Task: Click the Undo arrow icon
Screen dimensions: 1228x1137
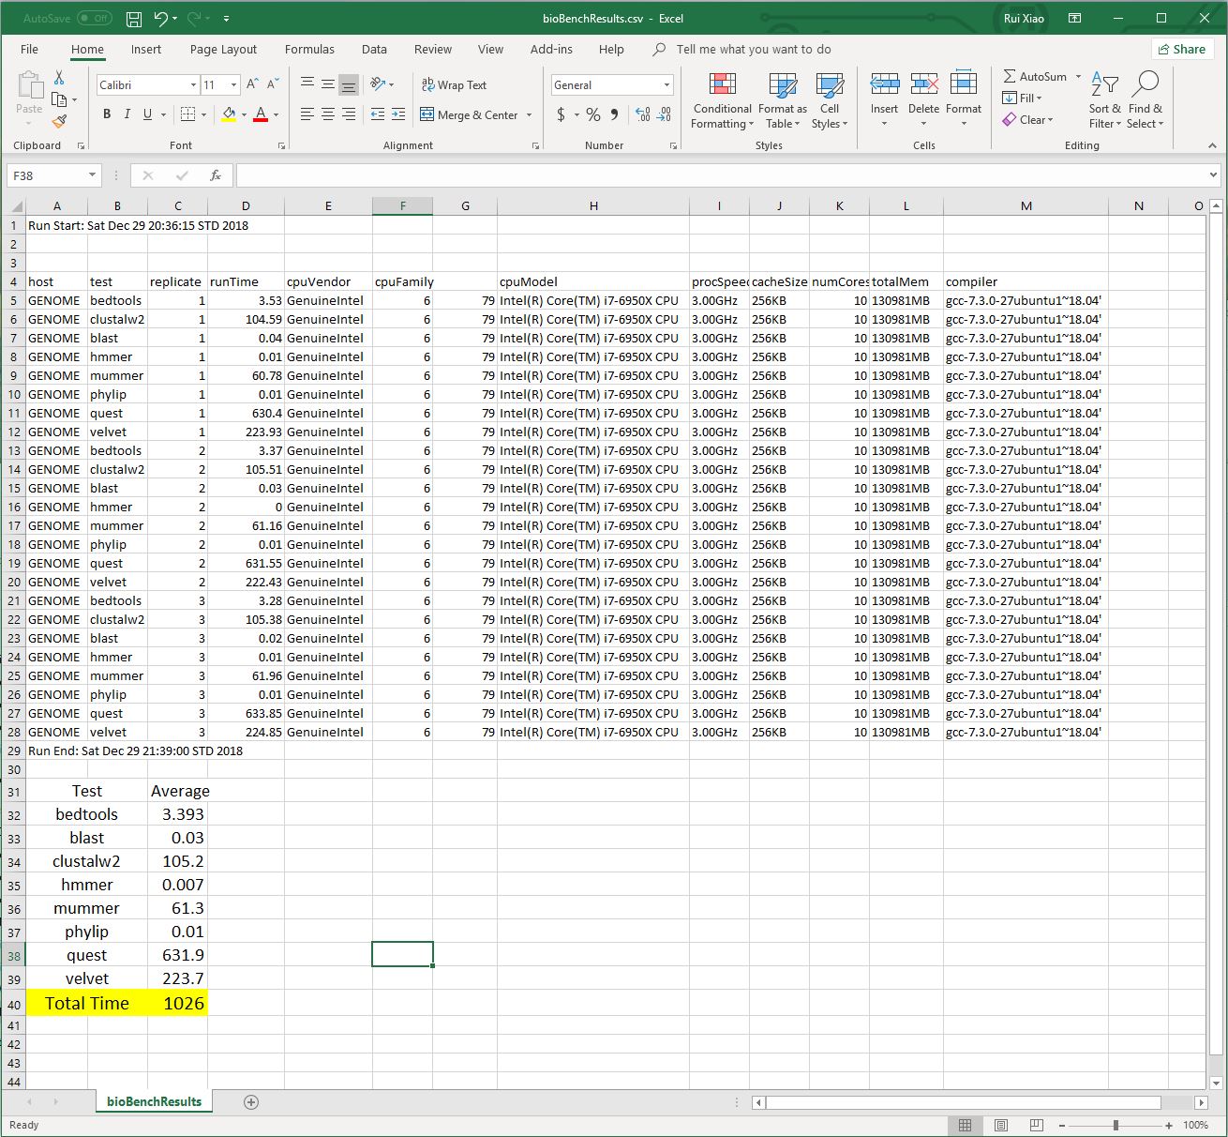Action: click(161, 18)
